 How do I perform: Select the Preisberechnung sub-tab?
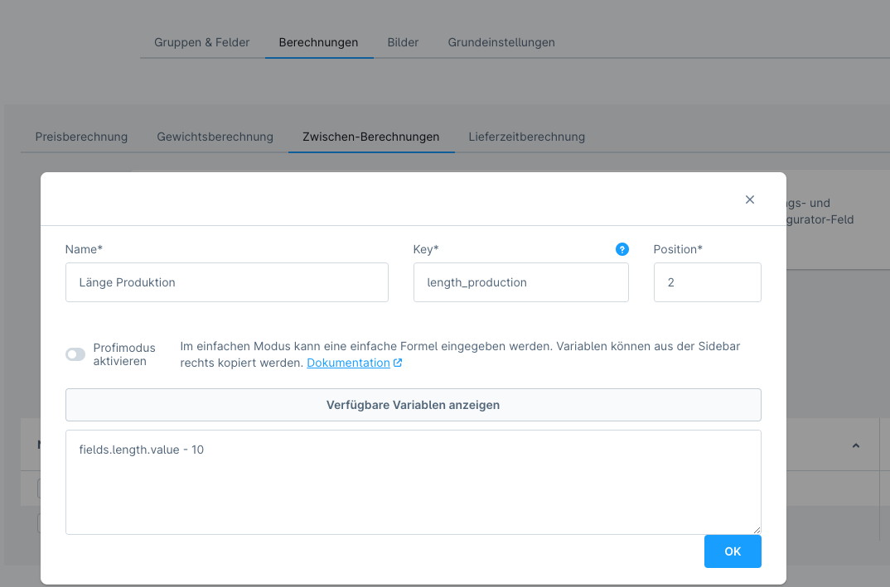coord(81,137)
